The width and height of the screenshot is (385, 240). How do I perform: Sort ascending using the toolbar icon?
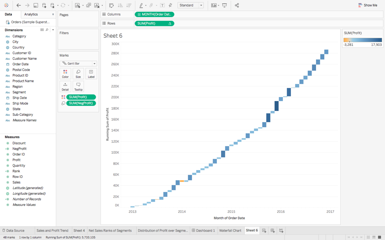pos(120,5)
